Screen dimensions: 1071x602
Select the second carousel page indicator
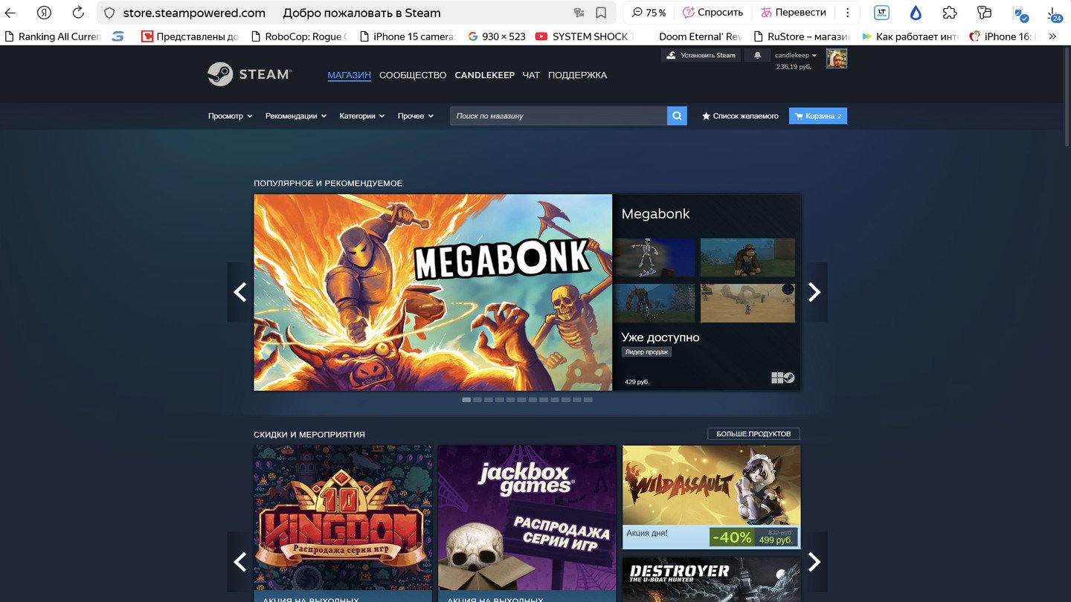point(477,400)
